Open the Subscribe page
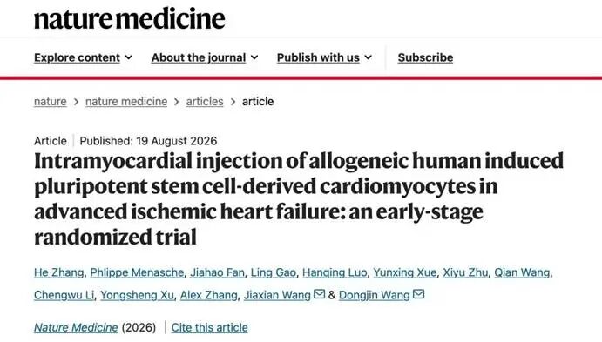The image size is (602, 342). (x=425, y=57)
